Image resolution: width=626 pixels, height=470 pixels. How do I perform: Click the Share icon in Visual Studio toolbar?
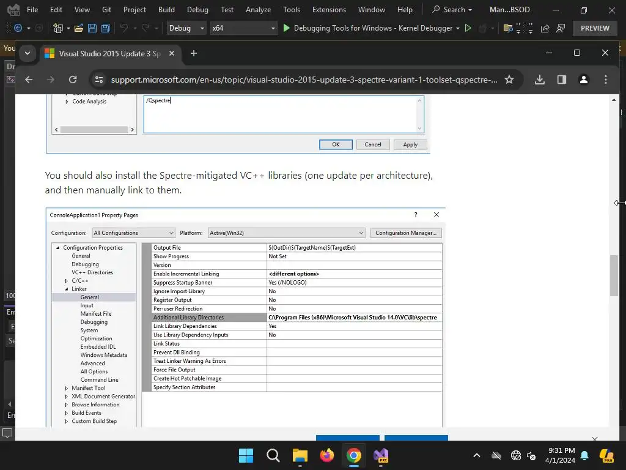coord(545,28)
